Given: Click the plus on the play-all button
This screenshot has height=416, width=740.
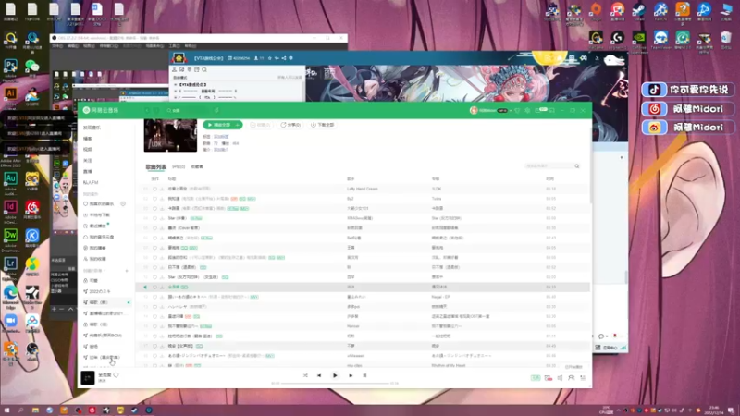Looking at the screenshot, I should pos(239,125).
